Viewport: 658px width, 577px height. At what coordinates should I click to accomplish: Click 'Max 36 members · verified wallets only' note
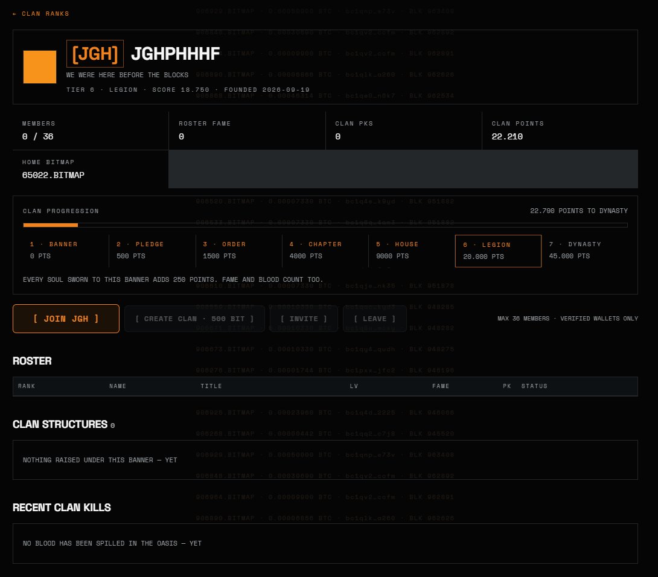point(568,319)
